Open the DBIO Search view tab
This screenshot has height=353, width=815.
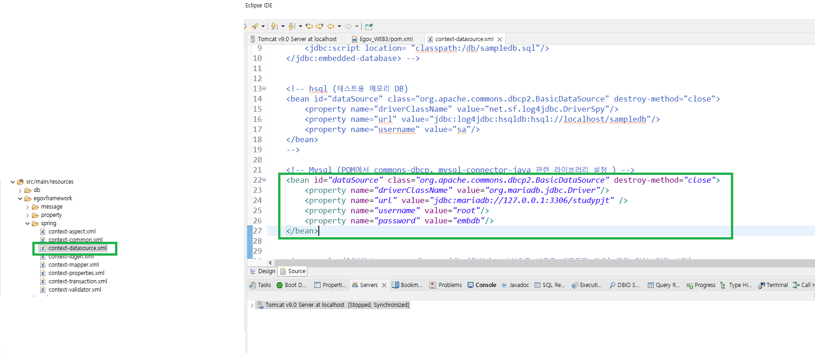(x=625, y=285)
